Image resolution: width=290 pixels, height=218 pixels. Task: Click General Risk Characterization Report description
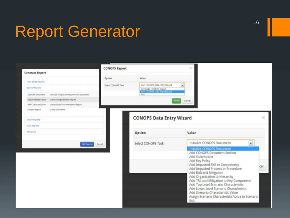(66, 105)
